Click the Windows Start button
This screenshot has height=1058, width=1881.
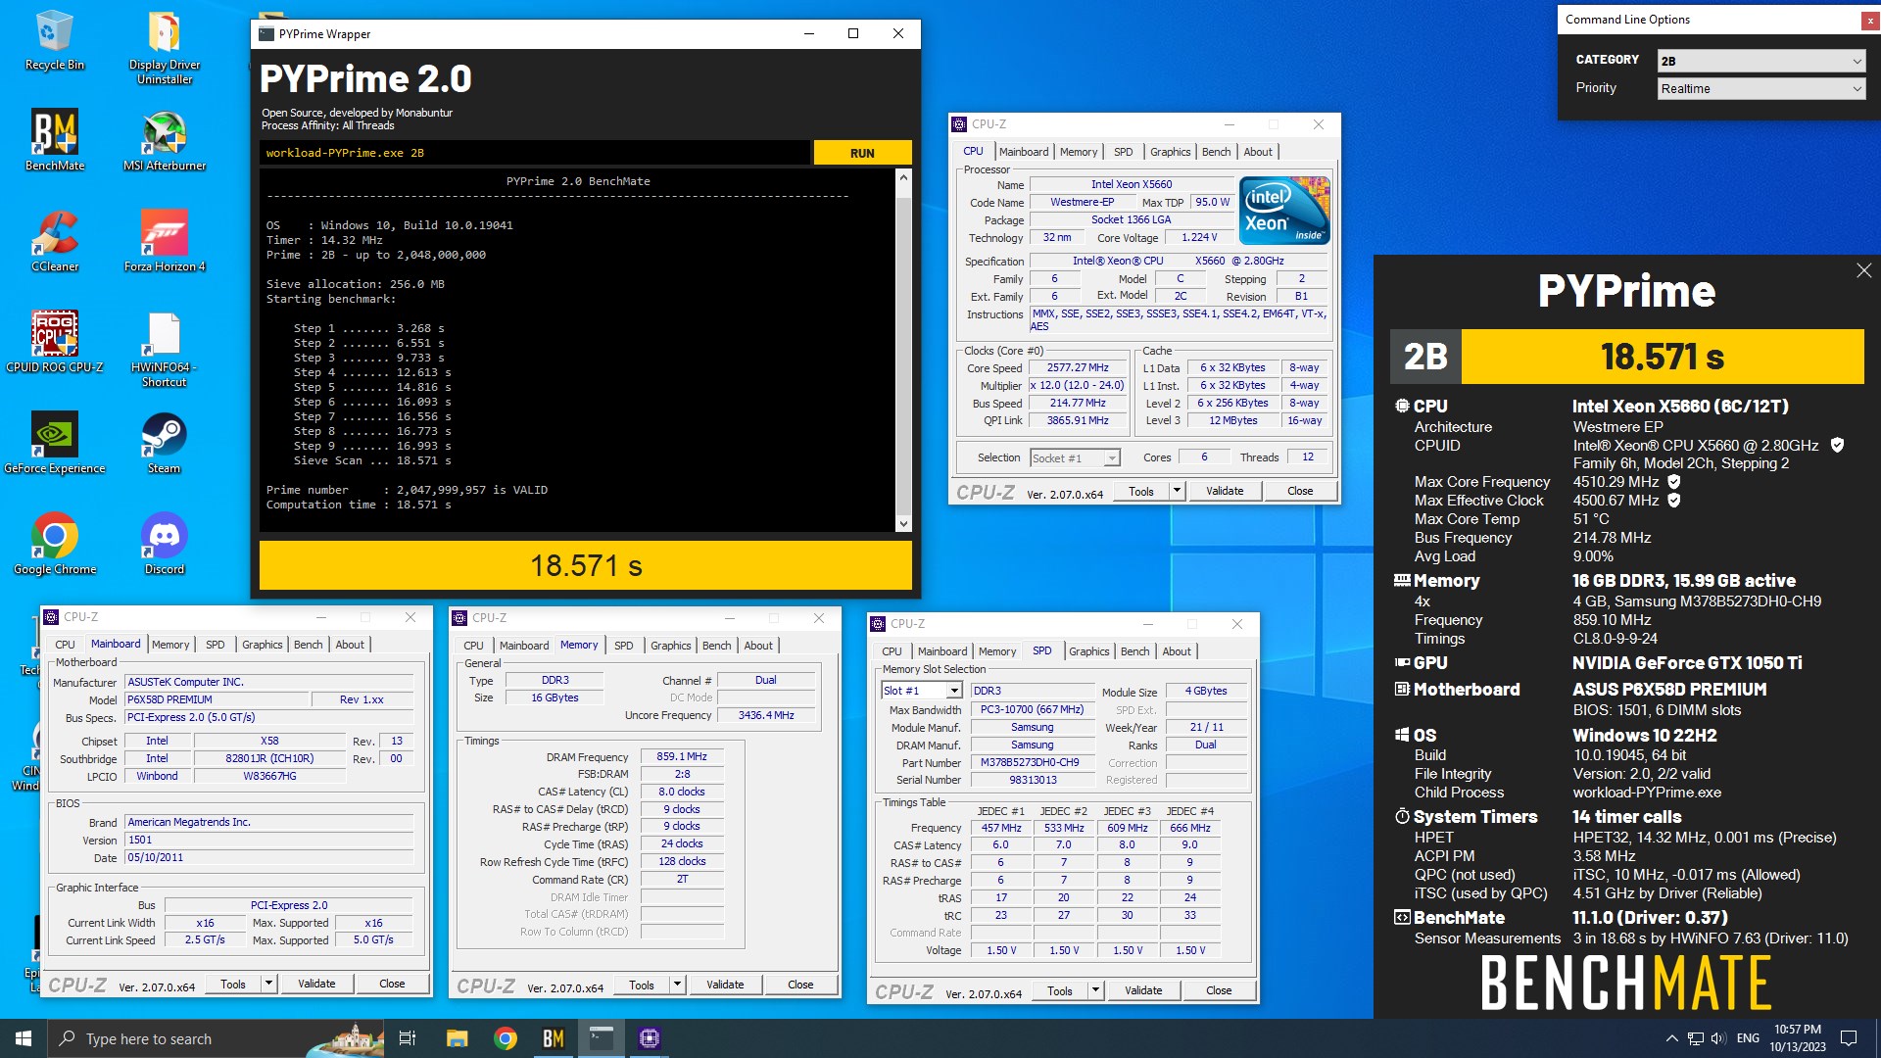pyautogui.click(x=24, y=1038)
